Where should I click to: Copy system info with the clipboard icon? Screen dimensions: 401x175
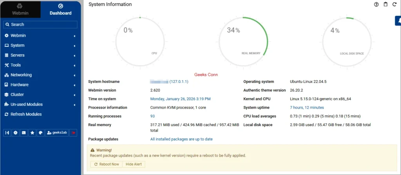pos(385,4)
